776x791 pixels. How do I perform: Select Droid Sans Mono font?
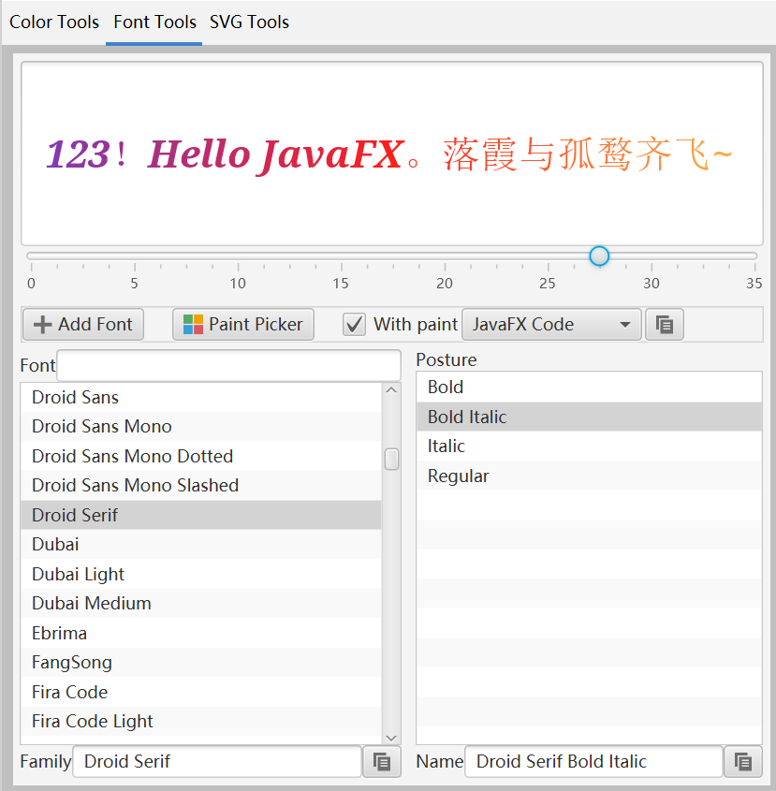(x=201, y=427)
